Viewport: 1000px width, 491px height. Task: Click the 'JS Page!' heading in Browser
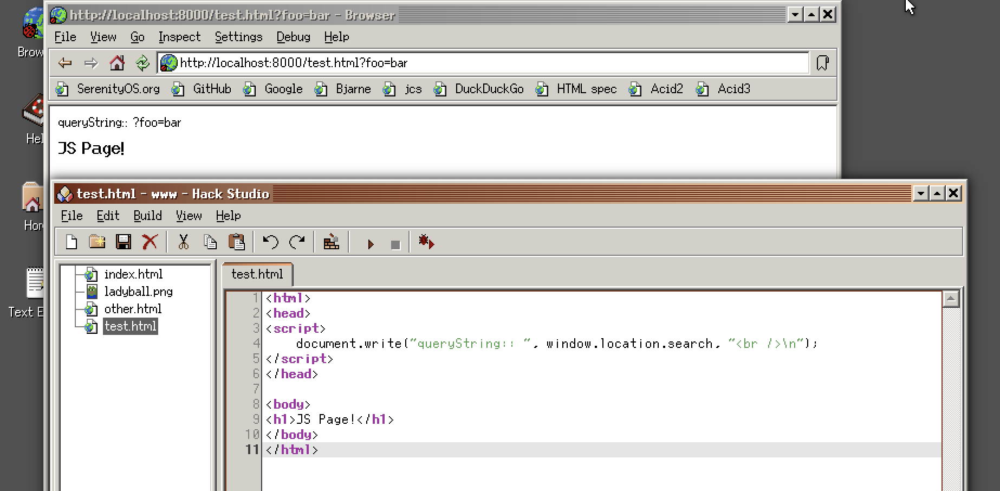coord(91,148)
